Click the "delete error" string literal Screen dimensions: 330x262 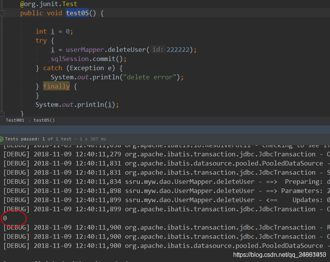[149, 77]
